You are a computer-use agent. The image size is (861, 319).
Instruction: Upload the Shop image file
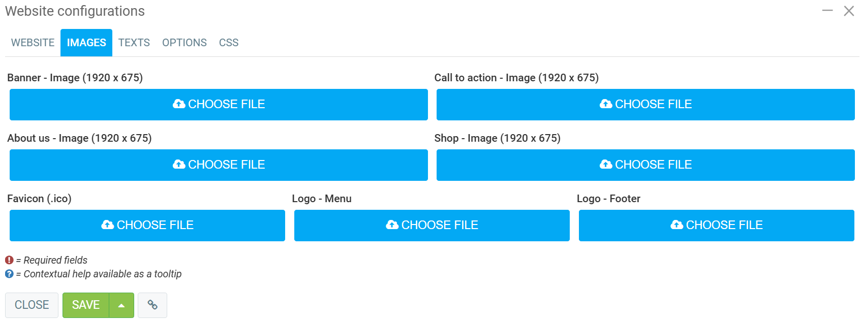click(645, 165)
